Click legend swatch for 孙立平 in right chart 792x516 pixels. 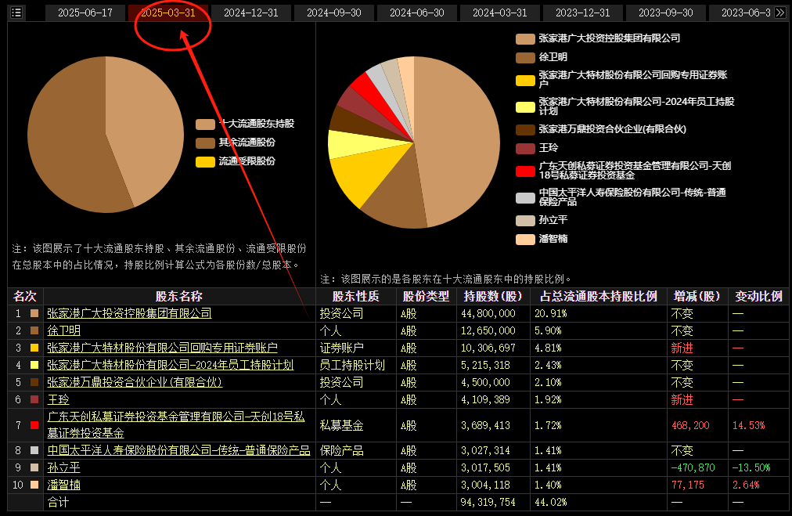pyautogui.click(x=525, y=220)
